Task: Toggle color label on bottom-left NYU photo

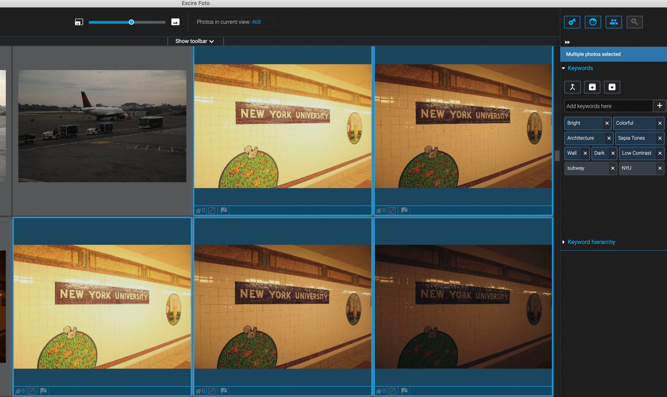Action: tap(31, 391)
